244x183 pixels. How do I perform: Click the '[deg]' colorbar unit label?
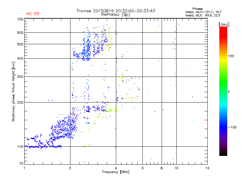pyautogui.click(x=224, y=24)
